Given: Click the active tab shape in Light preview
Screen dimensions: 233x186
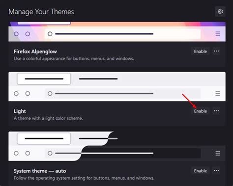Looking at the screenshot, I should pyautogui.click(x=44, y=79).
